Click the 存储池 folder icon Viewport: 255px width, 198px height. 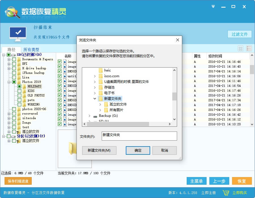[101, 87]
